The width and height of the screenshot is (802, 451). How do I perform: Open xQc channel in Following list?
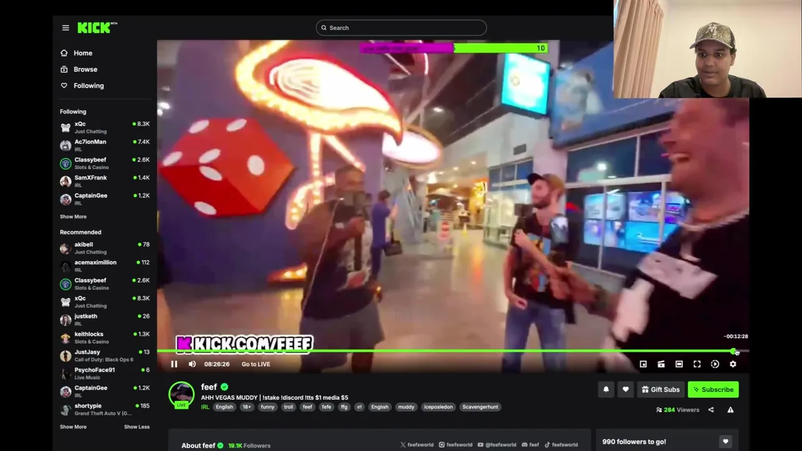[105, 127]
